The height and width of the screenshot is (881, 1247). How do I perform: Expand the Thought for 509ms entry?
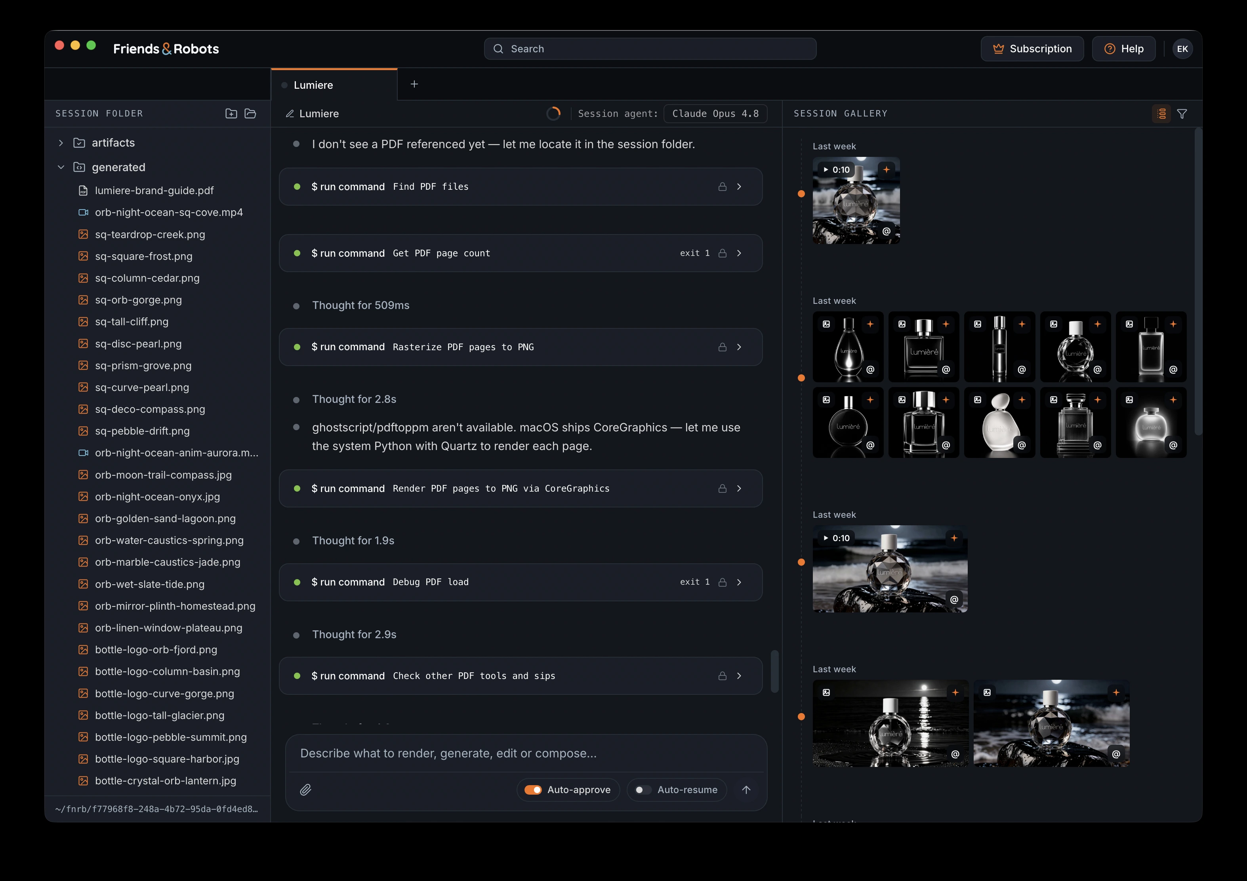pos(360,305)
